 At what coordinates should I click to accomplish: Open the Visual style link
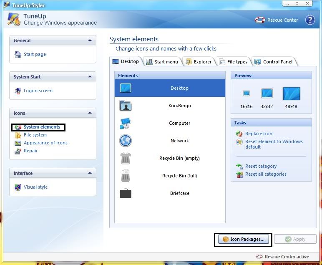click(x=35, y=187)
